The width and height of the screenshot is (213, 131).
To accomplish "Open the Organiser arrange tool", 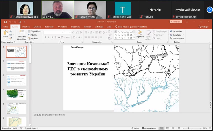I will click(140, 34).
